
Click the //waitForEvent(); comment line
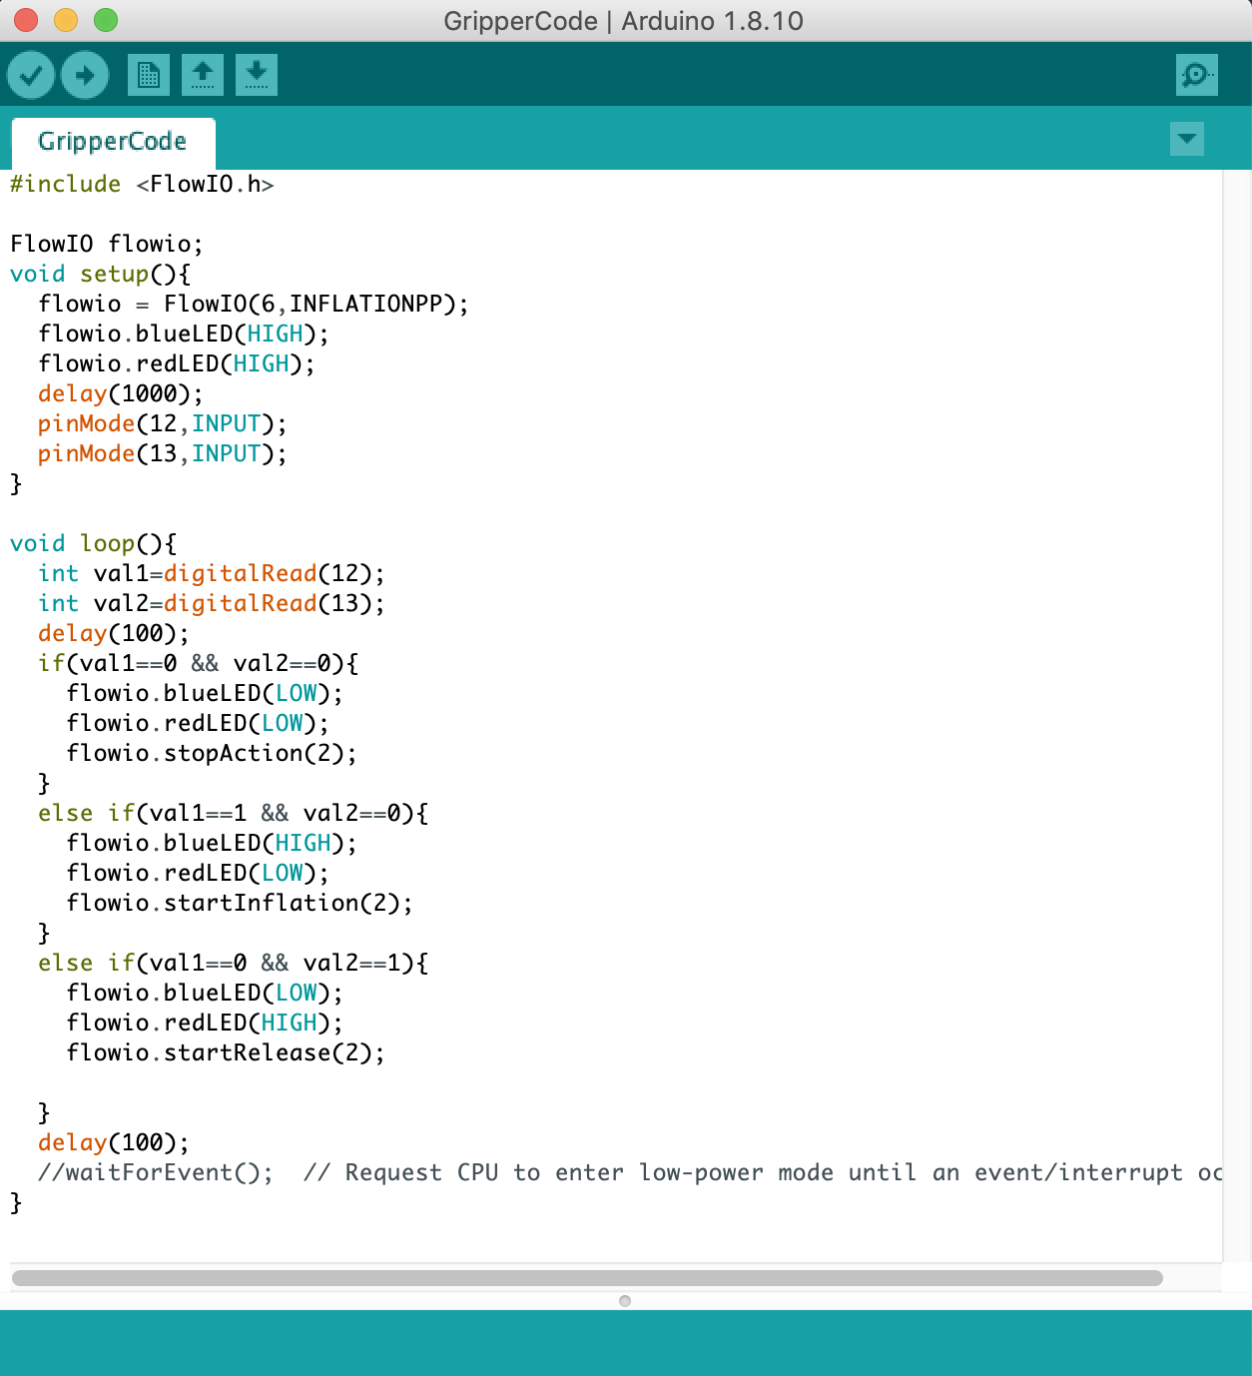point(155,1173)
